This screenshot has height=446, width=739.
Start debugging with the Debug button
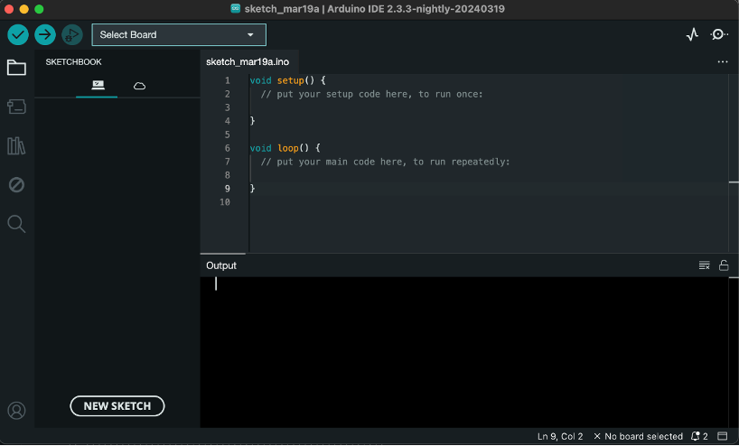point(72,34)
